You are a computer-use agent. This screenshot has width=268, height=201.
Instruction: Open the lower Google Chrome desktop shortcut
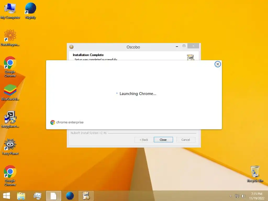[x=10, y=176]
